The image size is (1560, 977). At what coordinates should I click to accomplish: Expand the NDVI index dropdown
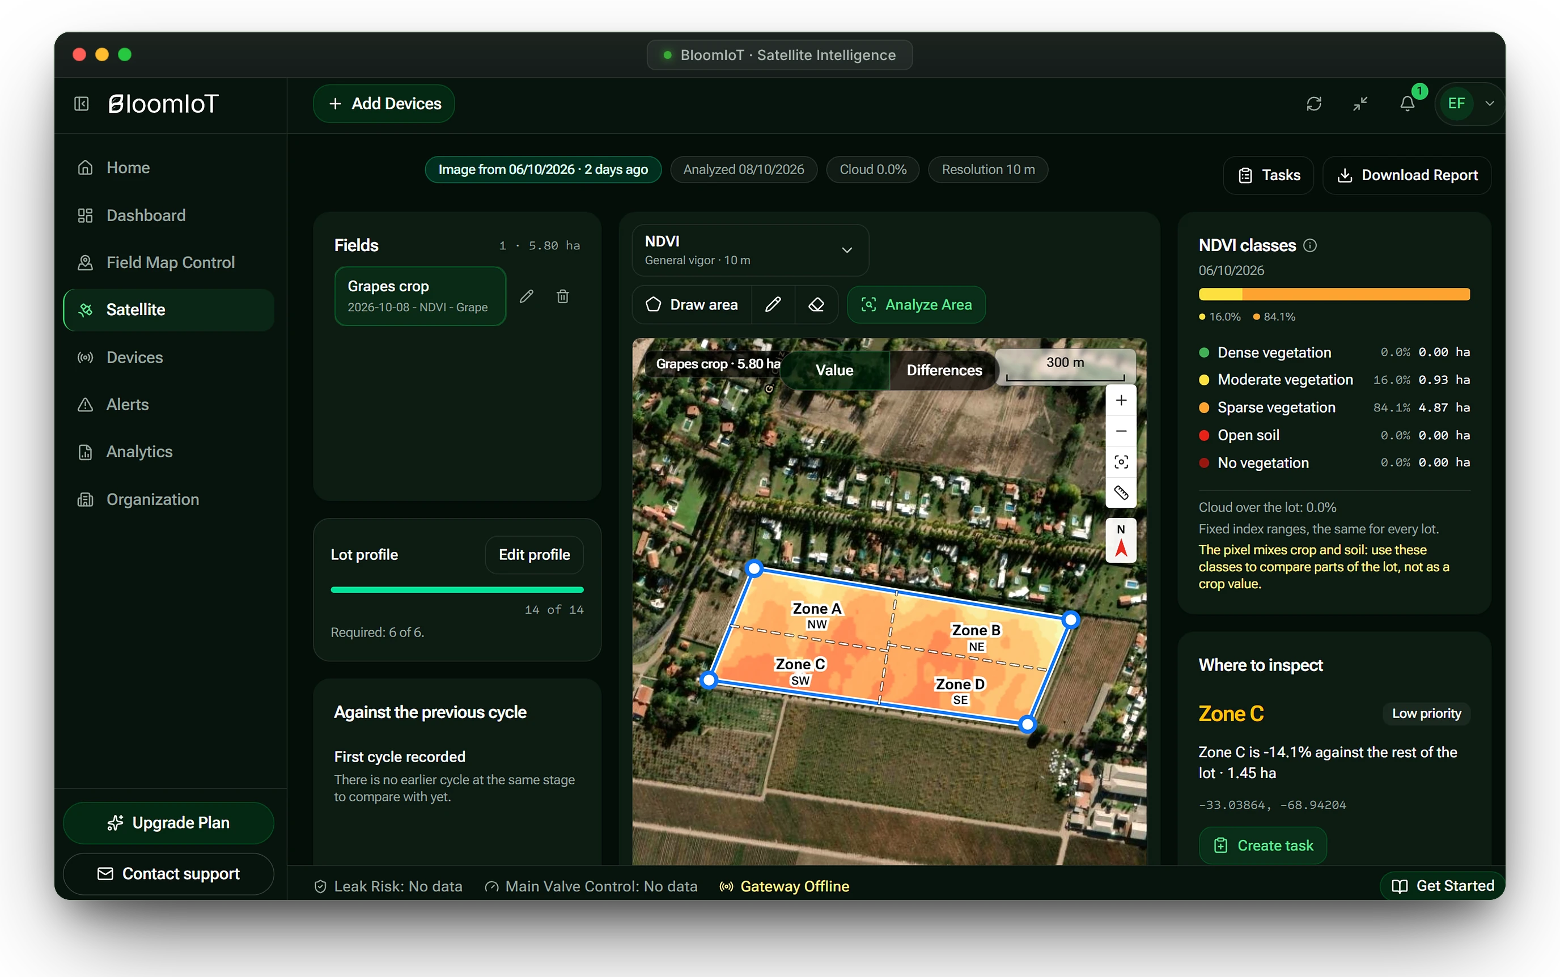pyautogui.click(x=751, y=250)
